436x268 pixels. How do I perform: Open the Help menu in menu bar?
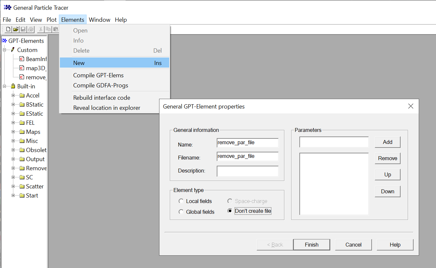pos(121,20)
